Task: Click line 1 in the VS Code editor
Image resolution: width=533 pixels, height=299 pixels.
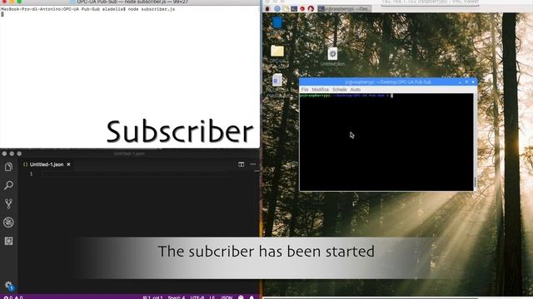Action: click(136, 174)
